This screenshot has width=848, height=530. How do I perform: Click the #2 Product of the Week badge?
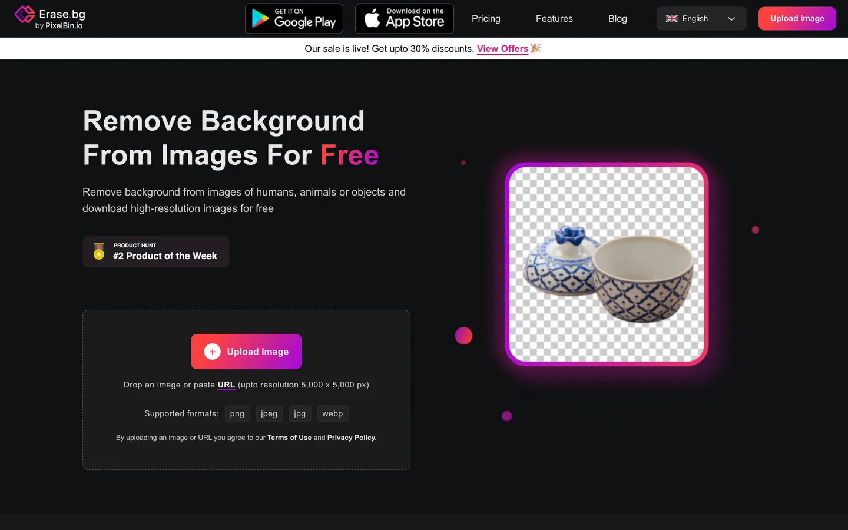(x=156, y=251)
